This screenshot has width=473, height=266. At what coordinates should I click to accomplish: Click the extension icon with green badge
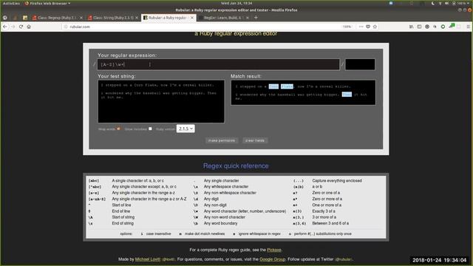tap(452, 27)
